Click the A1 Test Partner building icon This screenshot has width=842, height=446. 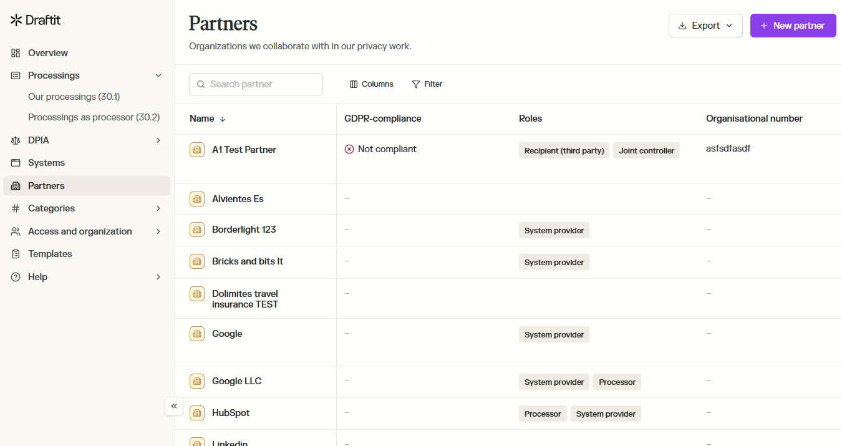[197, 150]
